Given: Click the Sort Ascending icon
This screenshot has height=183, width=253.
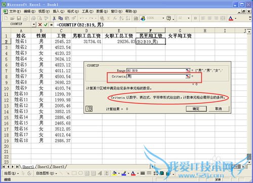Looking at the screenshot, I should [x=121, y=18].
